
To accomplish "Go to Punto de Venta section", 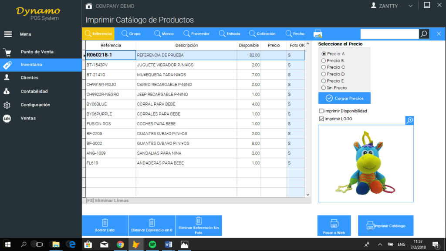I will (x=37, y=52).
